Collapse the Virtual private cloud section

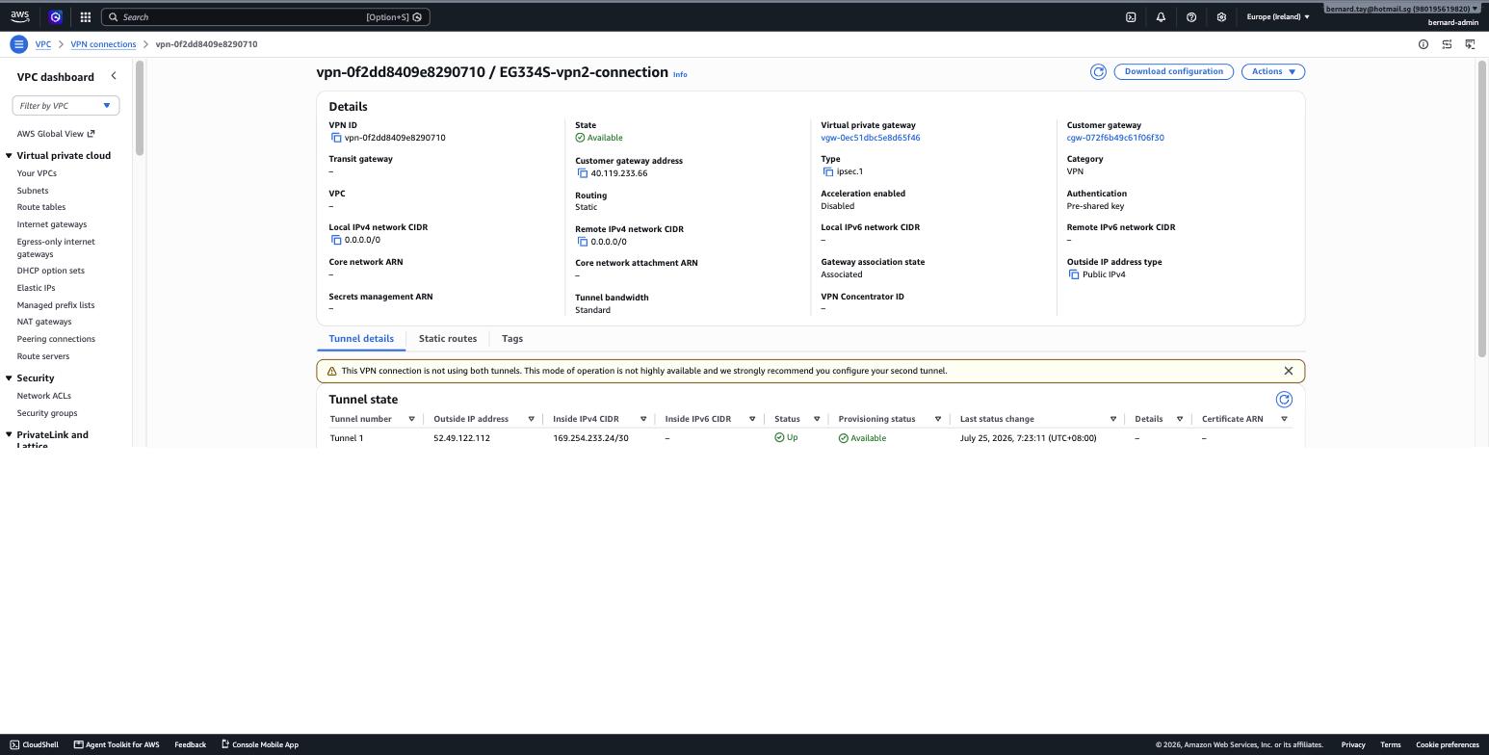[9, 156]
